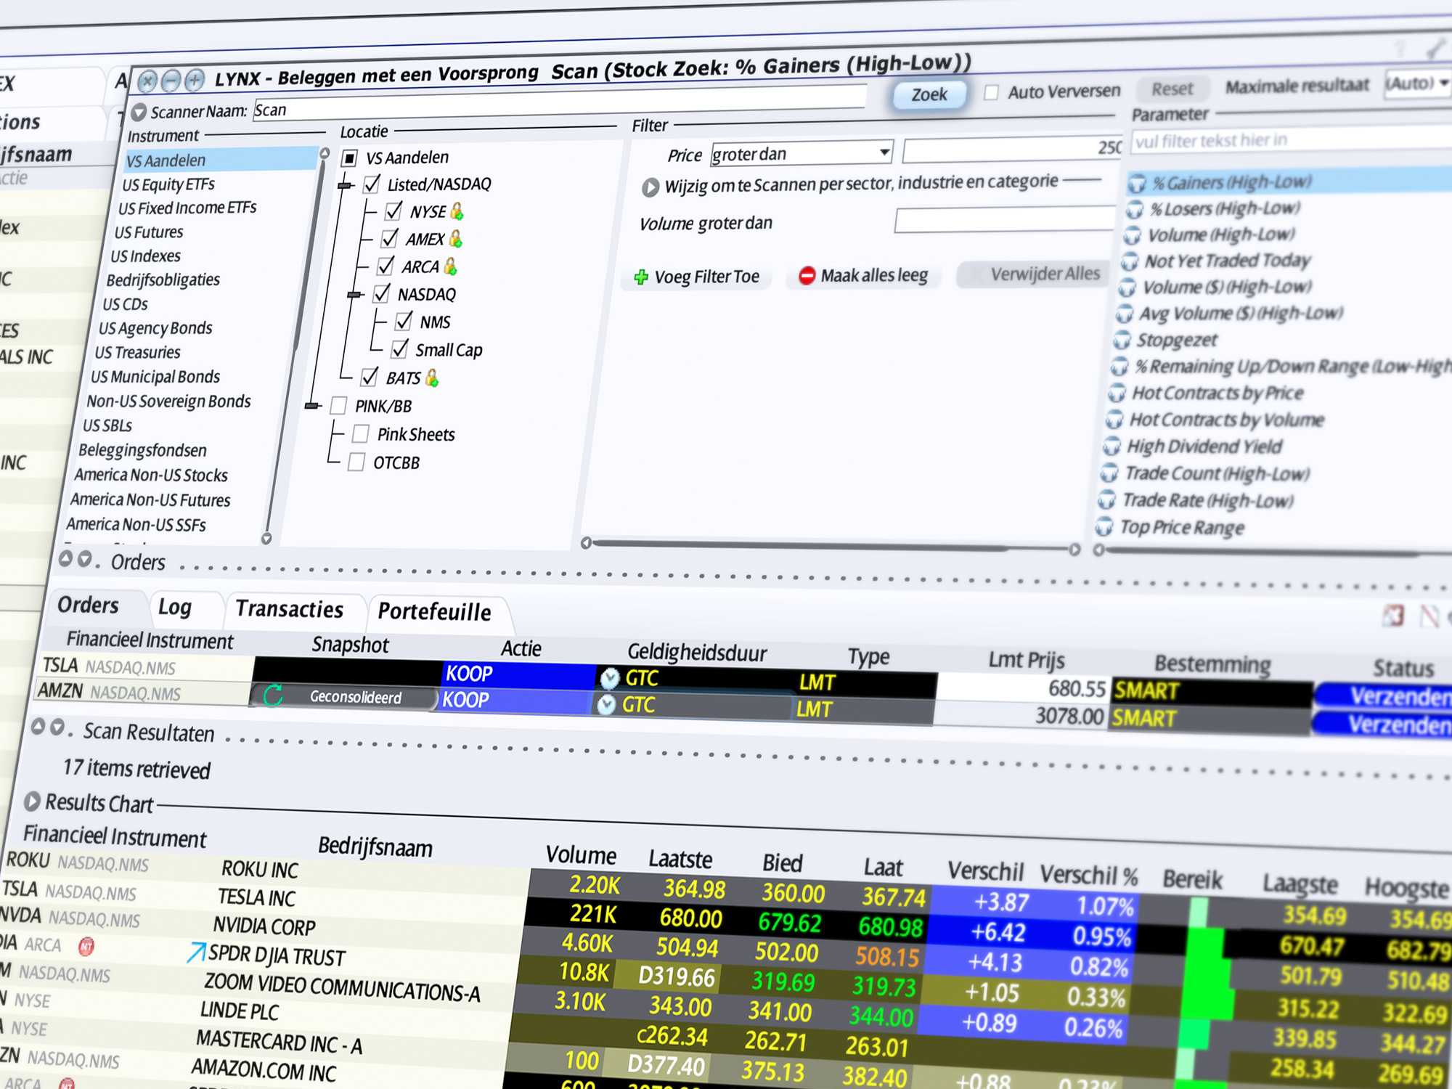Click the lock icon next to ARCA
The width and height of the screenshot is (1452, 1089).
(450, 266)
